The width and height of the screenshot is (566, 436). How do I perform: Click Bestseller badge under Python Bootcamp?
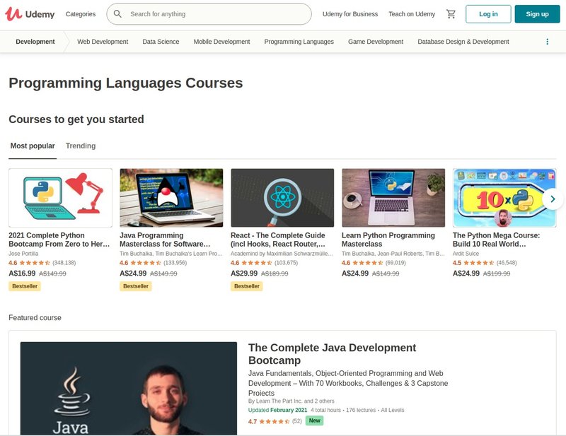(25, 286)
